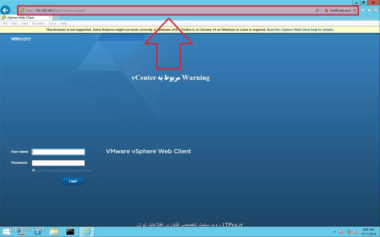Open the Favorites menu
Image resolution: width=380 pixels, height=237 pixels.
[x=38, y=23]
